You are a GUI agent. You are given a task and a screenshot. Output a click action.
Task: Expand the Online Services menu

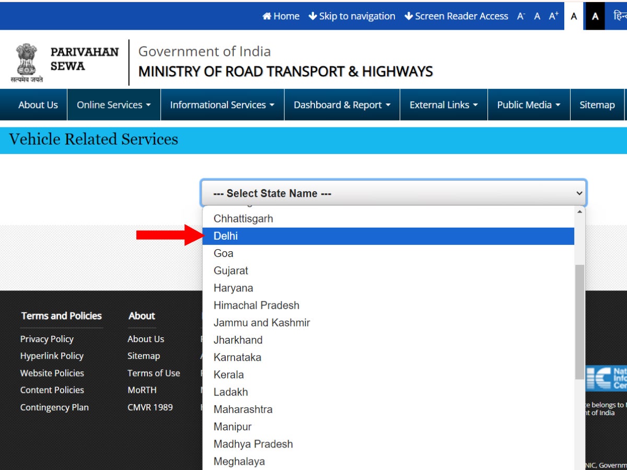[x=113, y=104]
